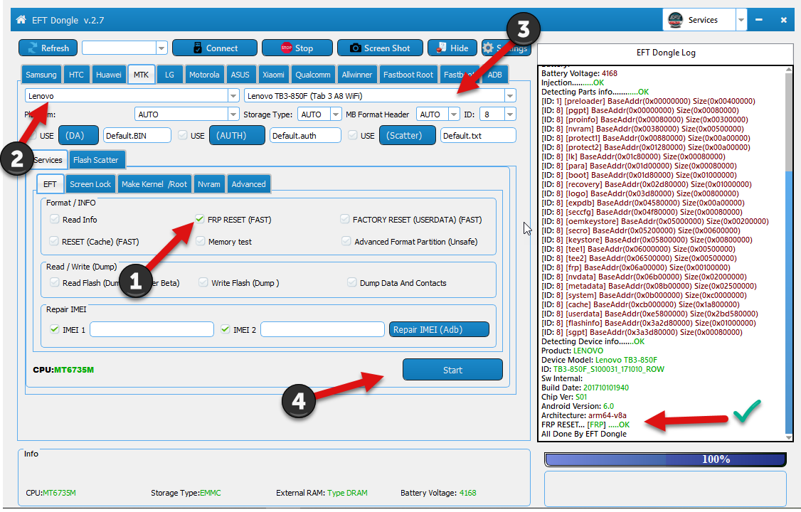801x512 pixels.
Task: Open the Allwinner tab
Action: [x=357, y=75]
